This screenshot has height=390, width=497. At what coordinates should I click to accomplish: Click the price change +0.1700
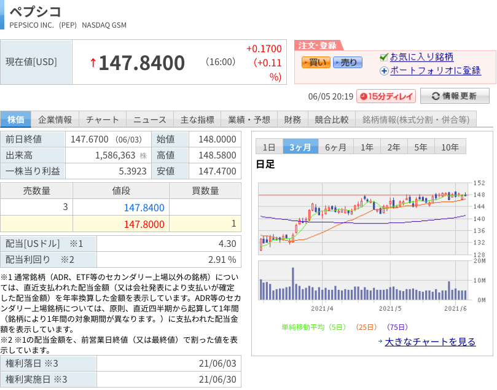point(264,49)
